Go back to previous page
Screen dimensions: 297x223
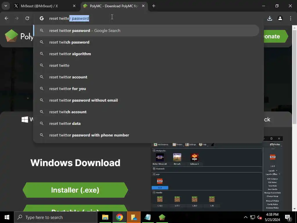6,18
